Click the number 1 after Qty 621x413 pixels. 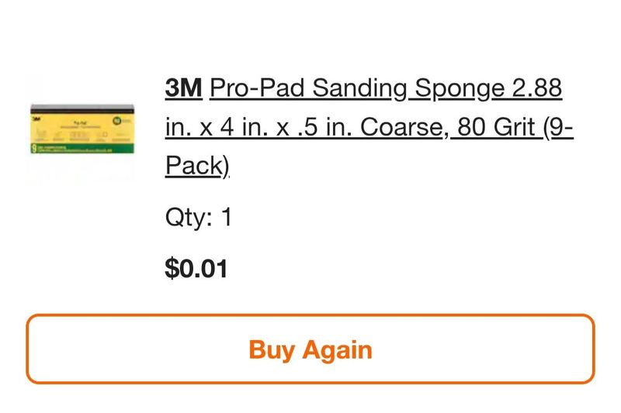226,217
